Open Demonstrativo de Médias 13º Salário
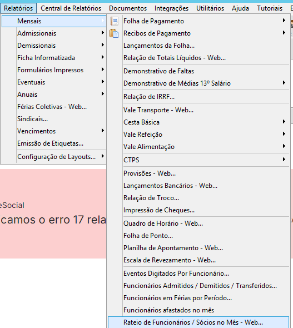The width and height of the screenshot is (293, 328). [x=198, y=83]
